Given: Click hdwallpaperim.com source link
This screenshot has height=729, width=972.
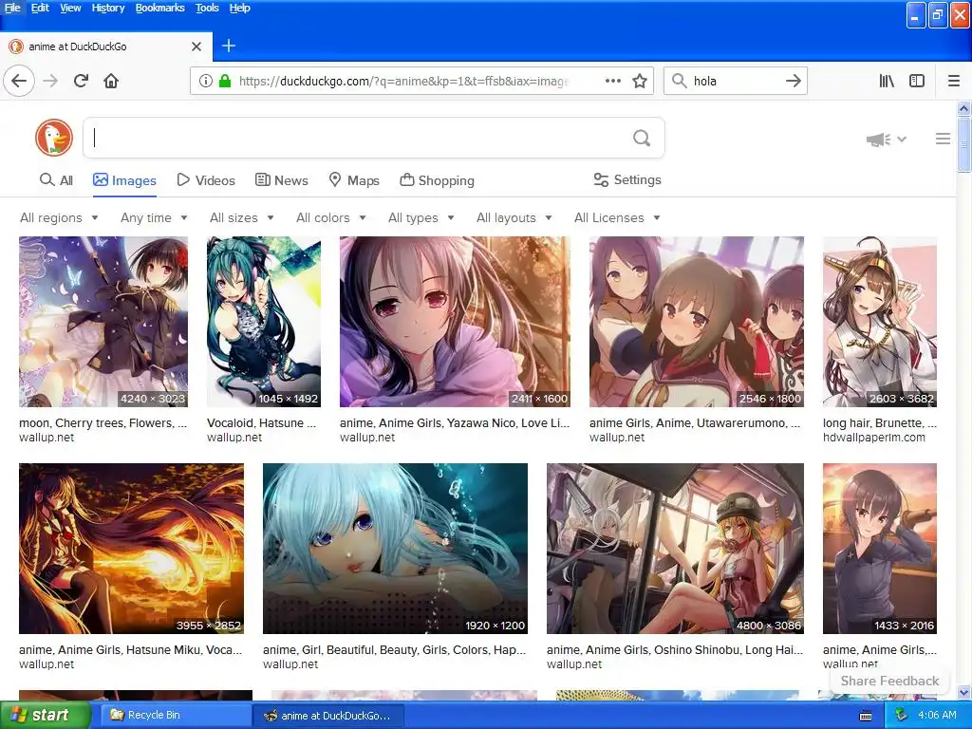Looking at the screenshot, I should point(874,437).
